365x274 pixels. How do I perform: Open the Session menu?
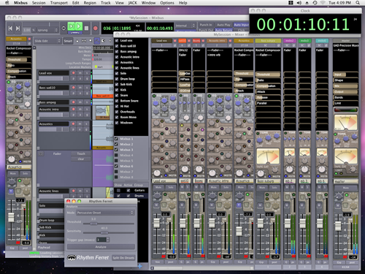[39, 3]
